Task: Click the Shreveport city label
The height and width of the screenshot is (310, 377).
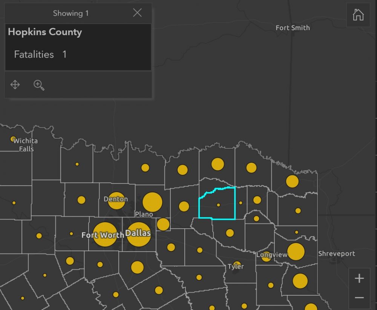Action: pos(337,254)
